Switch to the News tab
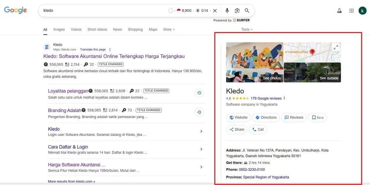 pos(117,30)
